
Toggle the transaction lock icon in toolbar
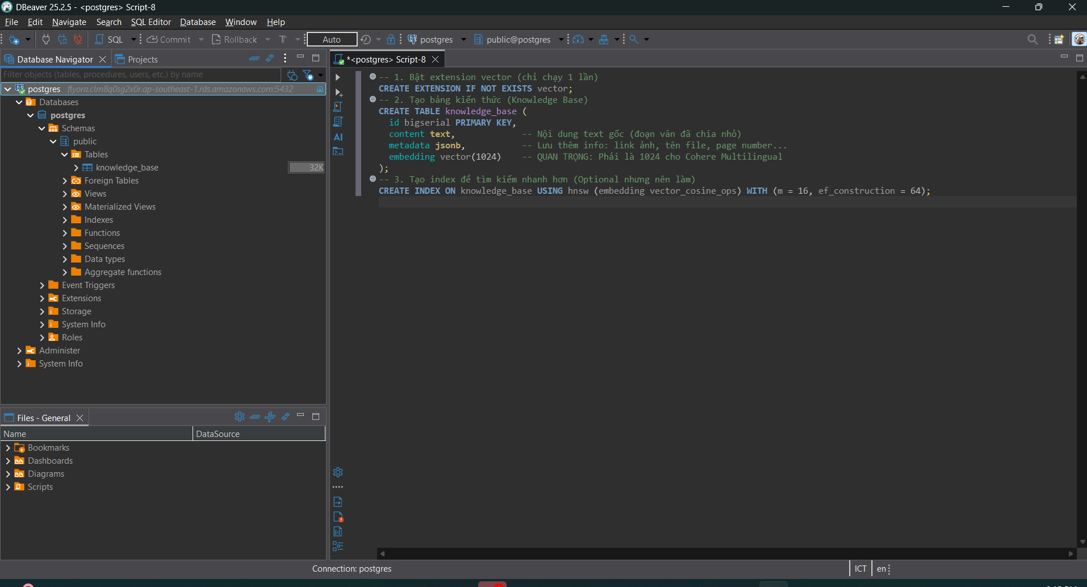pos(391,39)
